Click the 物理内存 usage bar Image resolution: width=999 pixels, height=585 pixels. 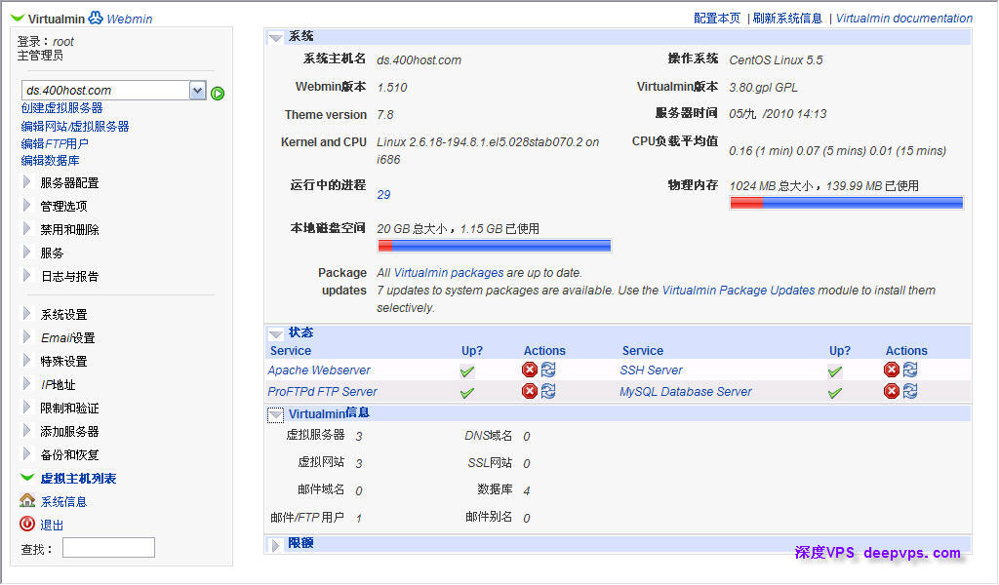(x=847, y=203)
